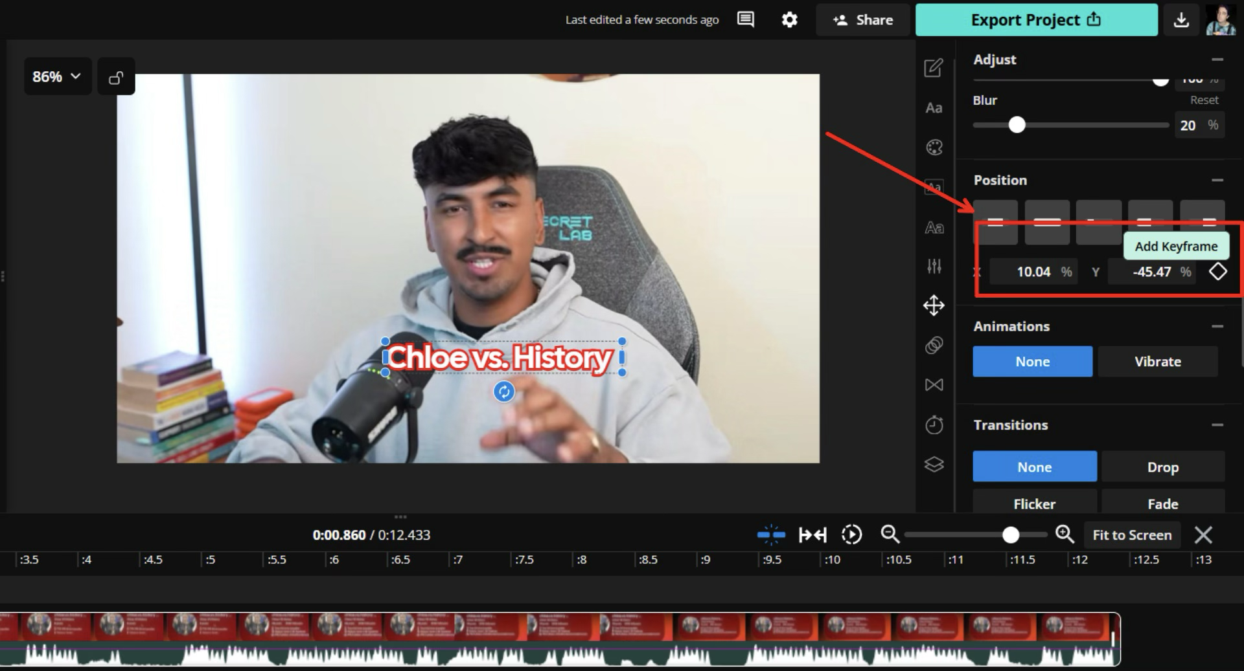Open the 86% zoom dropdown
Screen dimensions: 1244x671
57,77
